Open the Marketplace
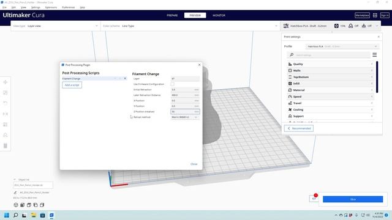Viewport: 392px width, 220px height. click(362, 15)
